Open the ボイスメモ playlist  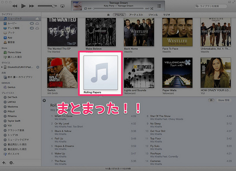pos(21,154)
